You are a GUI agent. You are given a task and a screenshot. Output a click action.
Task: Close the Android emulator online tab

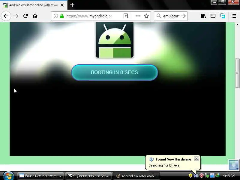(x=62, y=5)
